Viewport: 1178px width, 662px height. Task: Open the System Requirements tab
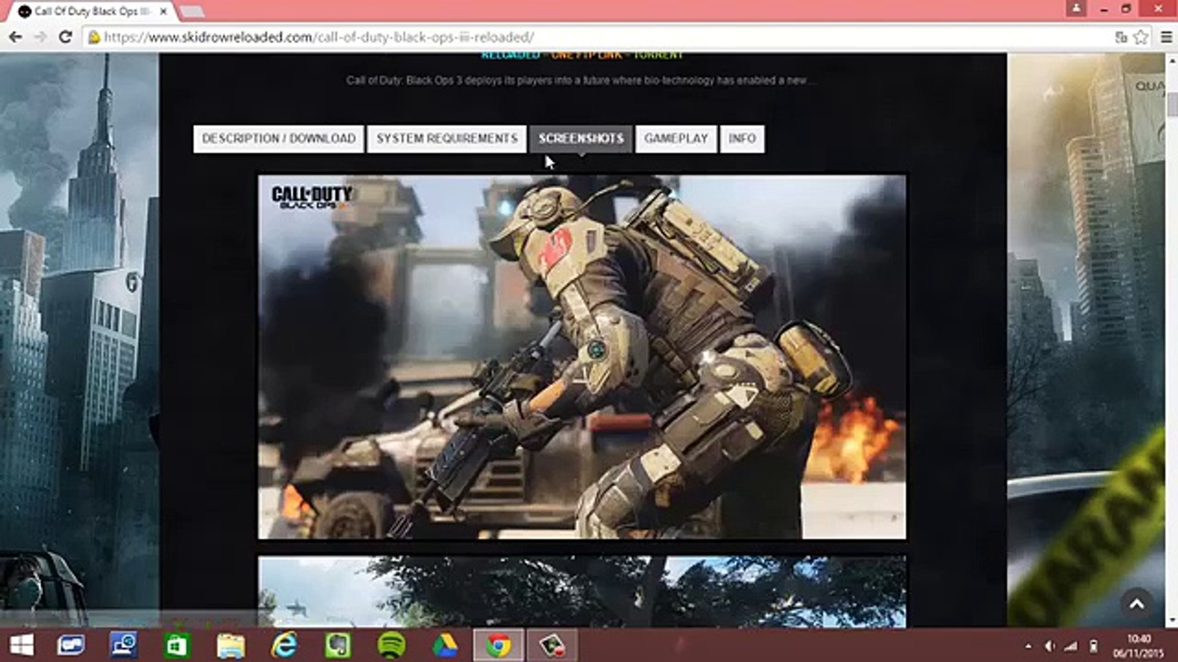(x=447, y=139)
